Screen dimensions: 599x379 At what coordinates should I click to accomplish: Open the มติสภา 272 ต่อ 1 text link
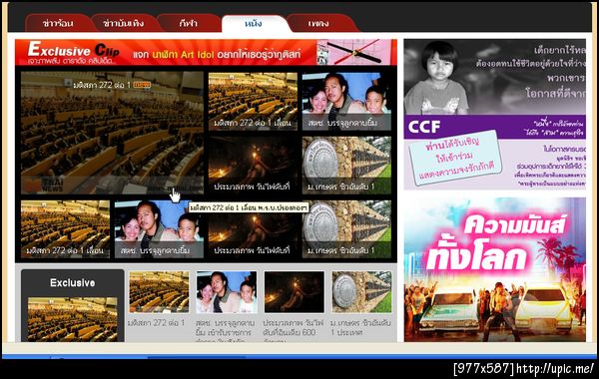pos(157,323)
